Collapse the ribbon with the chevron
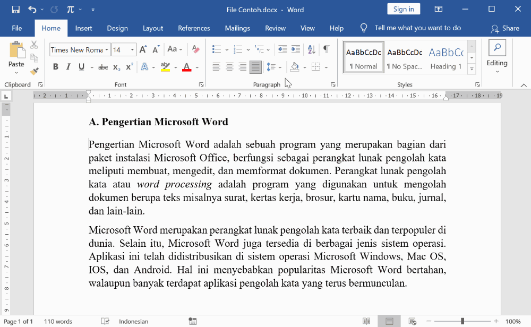The width and height of the screenshot is (531, 327). (x=524, y=85)
